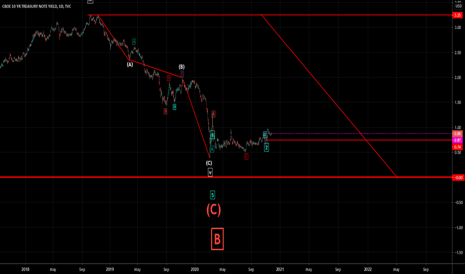
Task: Select red trend line from (A) to (B)
Action: [x=156, y=69]
